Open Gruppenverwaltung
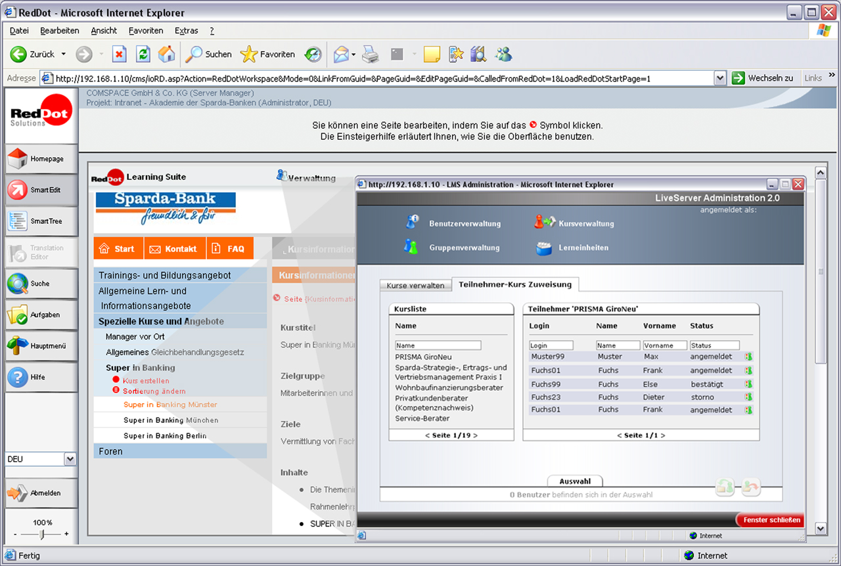This screenshot has height=566, width=841. 465,248
